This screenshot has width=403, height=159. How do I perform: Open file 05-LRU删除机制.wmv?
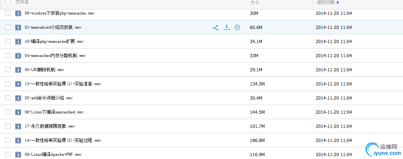click(x=44, y=70)
